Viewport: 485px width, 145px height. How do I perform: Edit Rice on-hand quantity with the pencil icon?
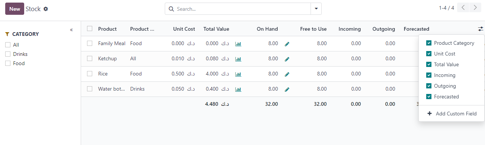287,74
